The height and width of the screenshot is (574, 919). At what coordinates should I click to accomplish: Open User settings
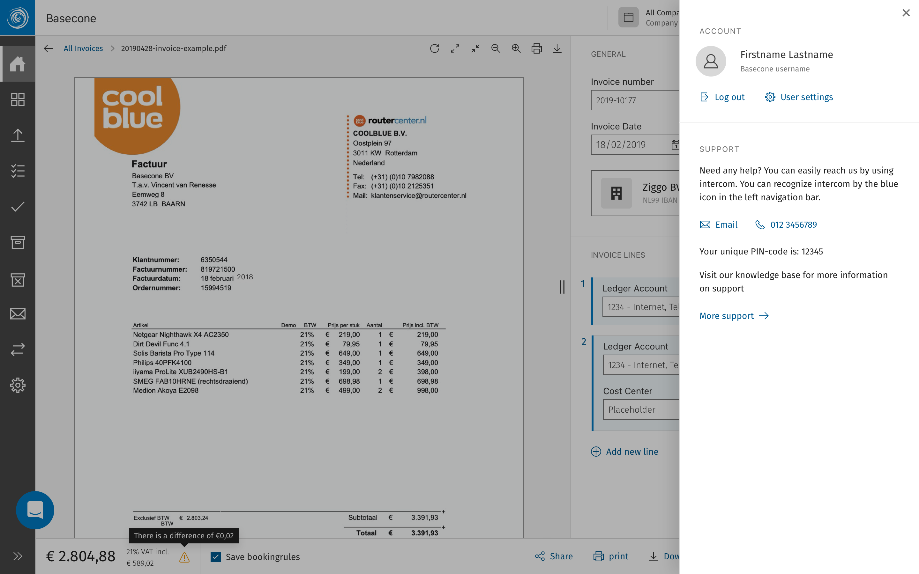[x=799, y=97]
